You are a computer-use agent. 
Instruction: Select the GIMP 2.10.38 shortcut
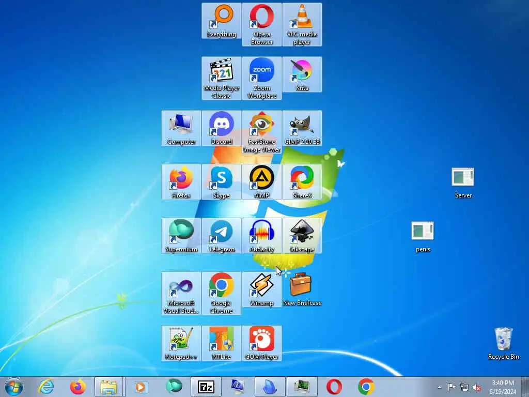(x=302, y=128)
